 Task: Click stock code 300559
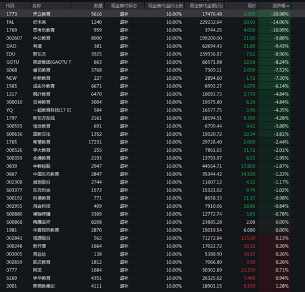pos(14,126)
